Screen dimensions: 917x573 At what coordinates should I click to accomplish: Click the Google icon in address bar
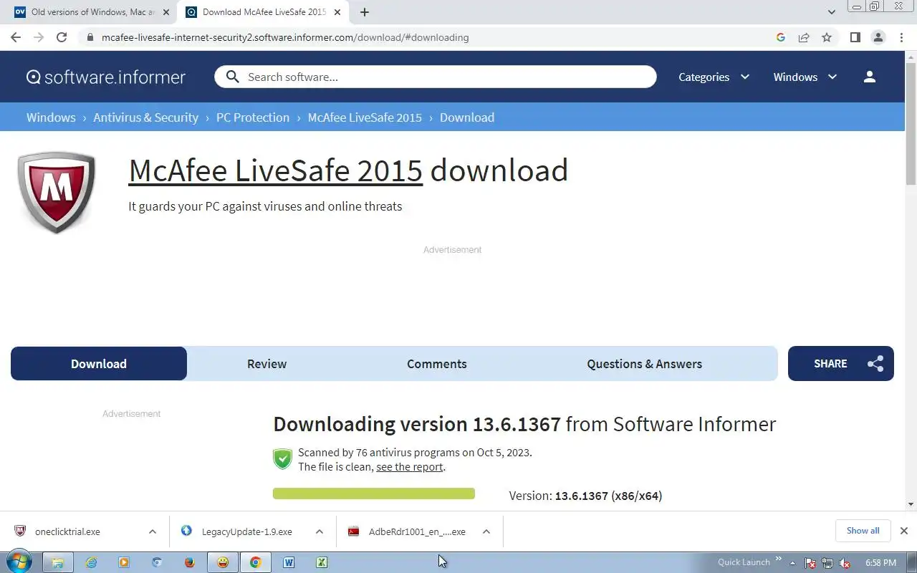click(x=781, y=37)
